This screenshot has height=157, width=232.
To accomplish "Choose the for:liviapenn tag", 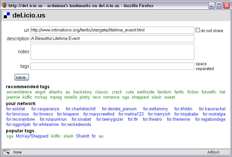I will tap(68, 114).
